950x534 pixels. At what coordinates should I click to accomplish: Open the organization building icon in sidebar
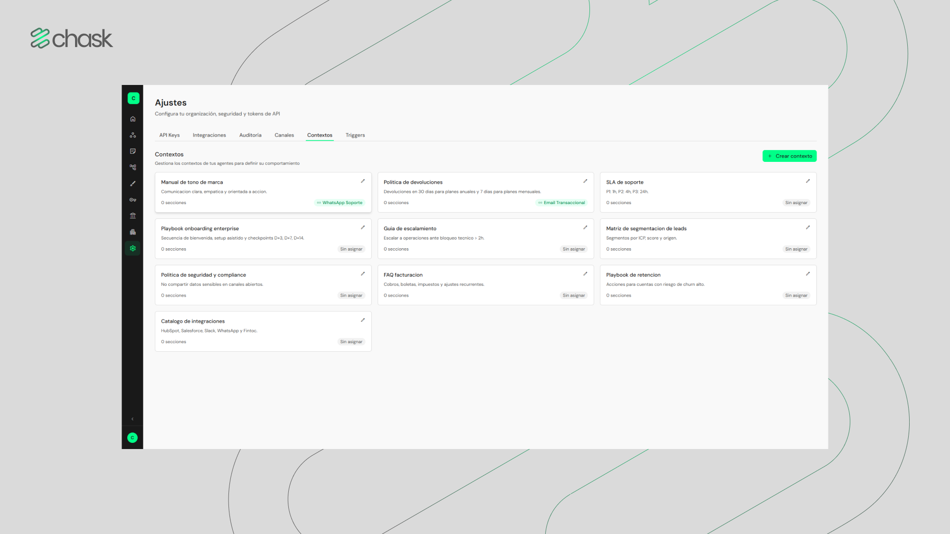tap(133, 232)
